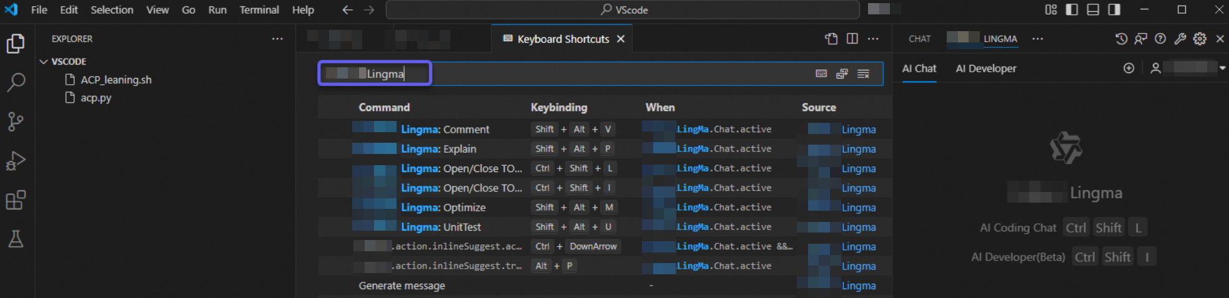Open the Testing flask view
The image size is (1229, 298).
[x=16, y=239]
